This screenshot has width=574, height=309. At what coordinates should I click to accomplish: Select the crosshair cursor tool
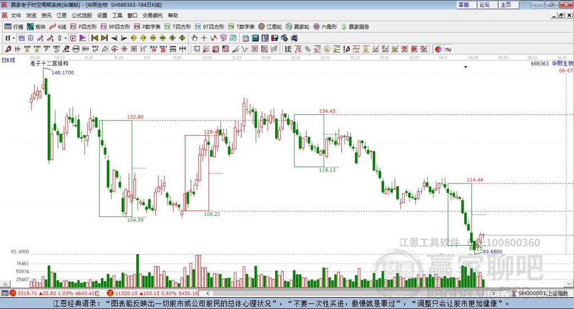click(204, 38)
